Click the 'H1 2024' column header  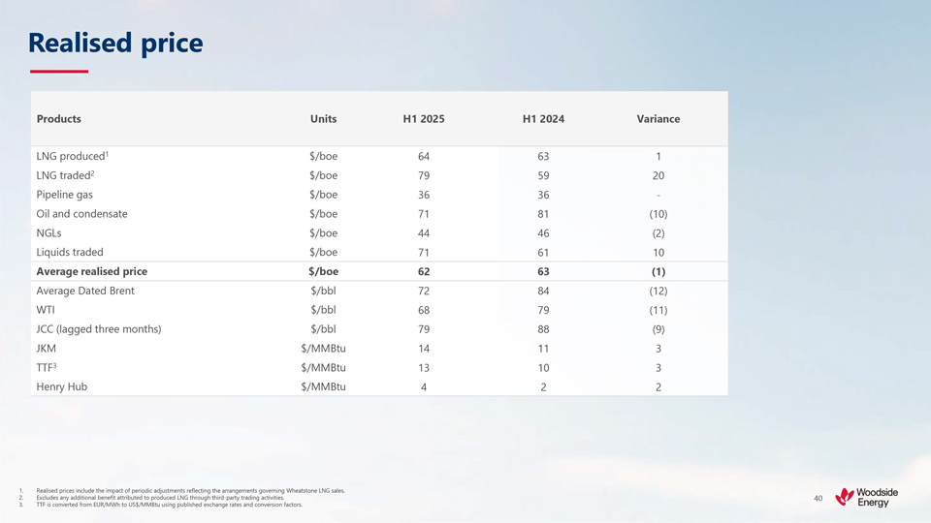pos(543,119)
